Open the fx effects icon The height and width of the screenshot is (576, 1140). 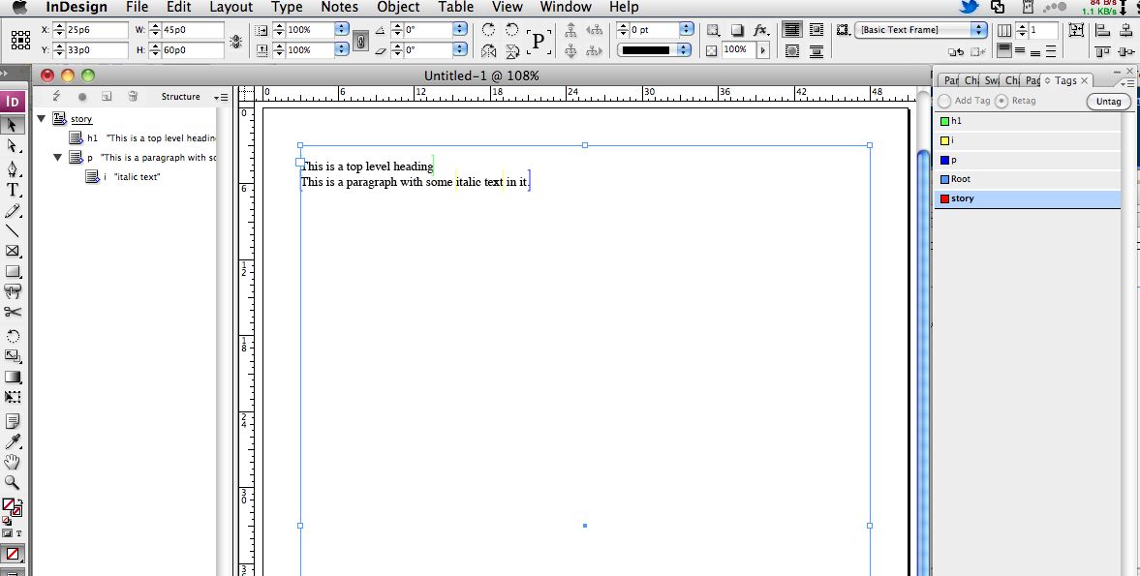(x=760, y=30)
